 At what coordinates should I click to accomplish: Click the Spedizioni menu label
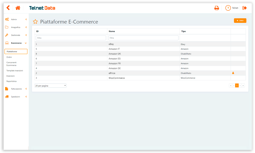click(x=16, y=97)
